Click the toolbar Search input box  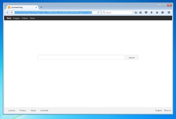click(x=117, y=12)
